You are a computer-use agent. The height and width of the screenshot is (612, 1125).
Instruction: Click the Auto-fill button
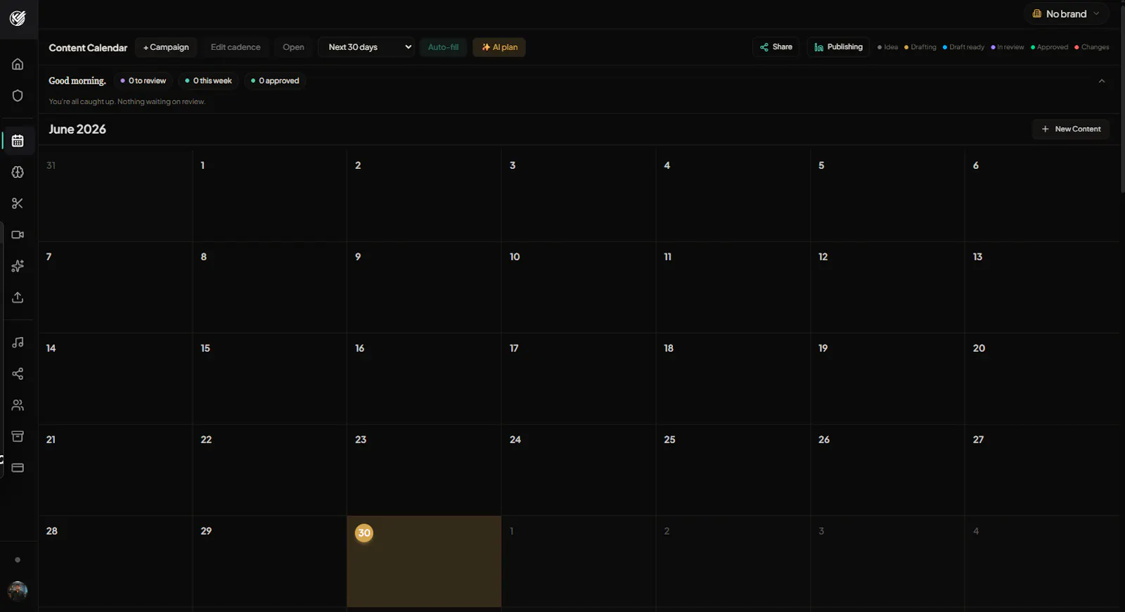point(443,47)
